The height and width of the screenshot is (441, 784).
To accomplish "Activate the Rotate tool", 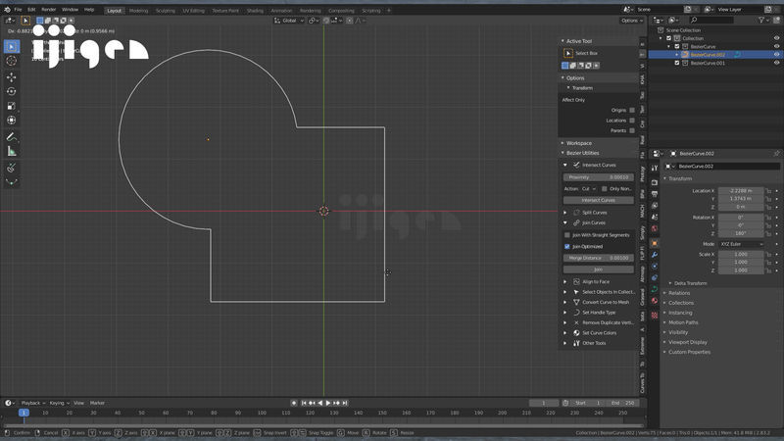I will coord(12,91).
